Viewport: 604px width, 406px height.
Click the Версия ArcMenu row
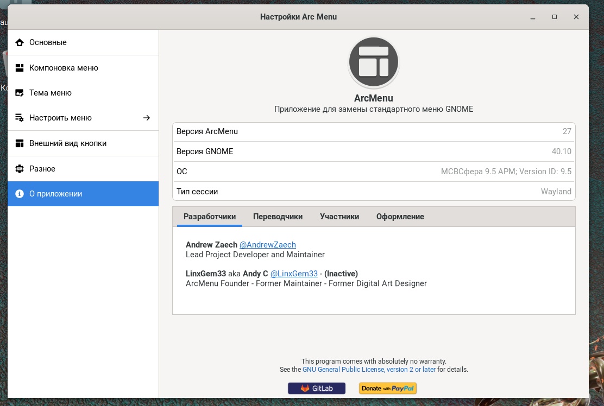pyautogui.click(x=374, y=131)
